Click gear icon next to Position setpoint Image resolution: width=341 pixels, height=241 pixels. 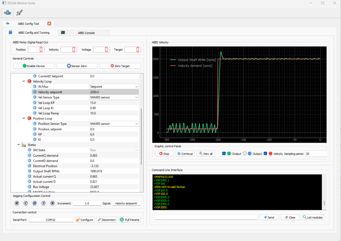coord(35,129)
